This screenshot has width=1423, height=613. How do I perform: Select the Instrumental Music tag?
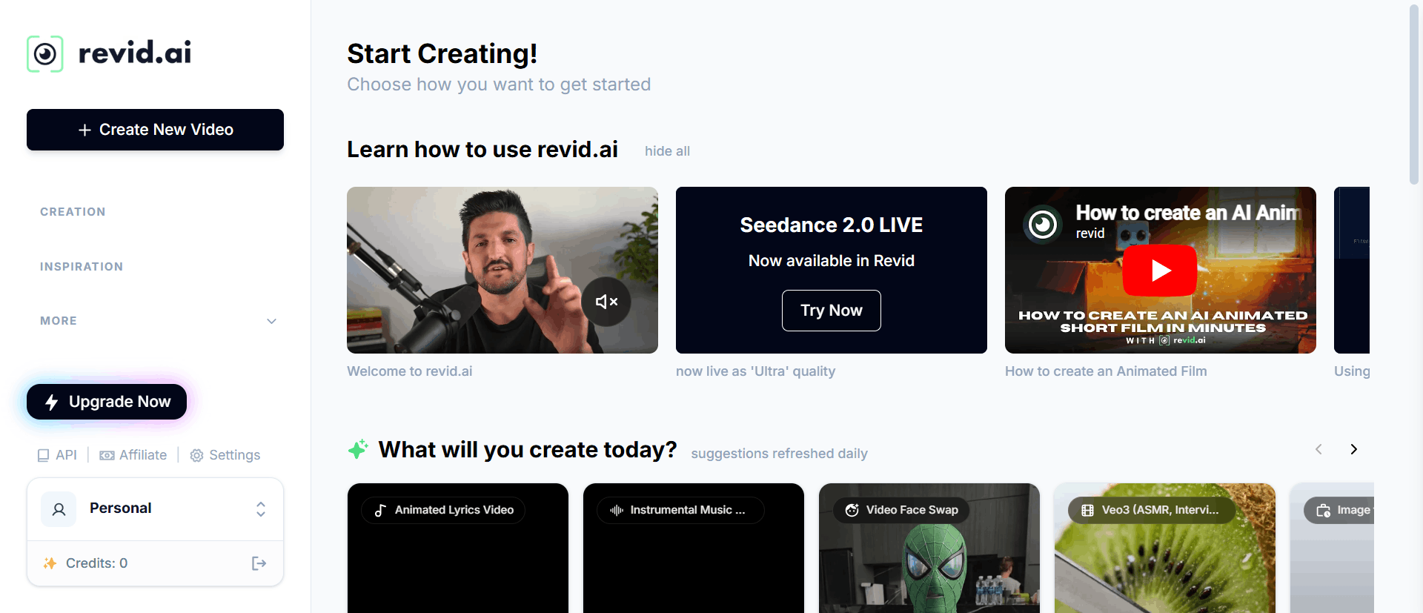click(x=680, y=510)
